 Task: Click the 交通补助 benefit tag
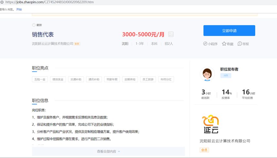pos(76,79)
